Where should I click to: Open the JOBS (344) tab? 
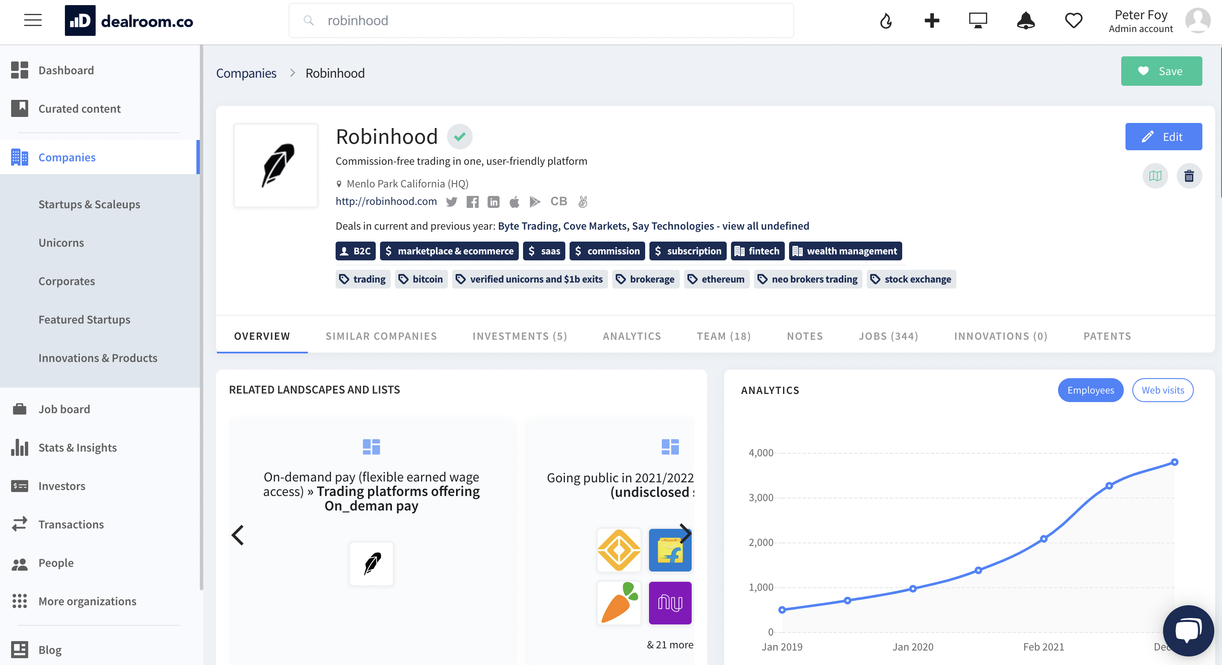[x=889, y=336]
